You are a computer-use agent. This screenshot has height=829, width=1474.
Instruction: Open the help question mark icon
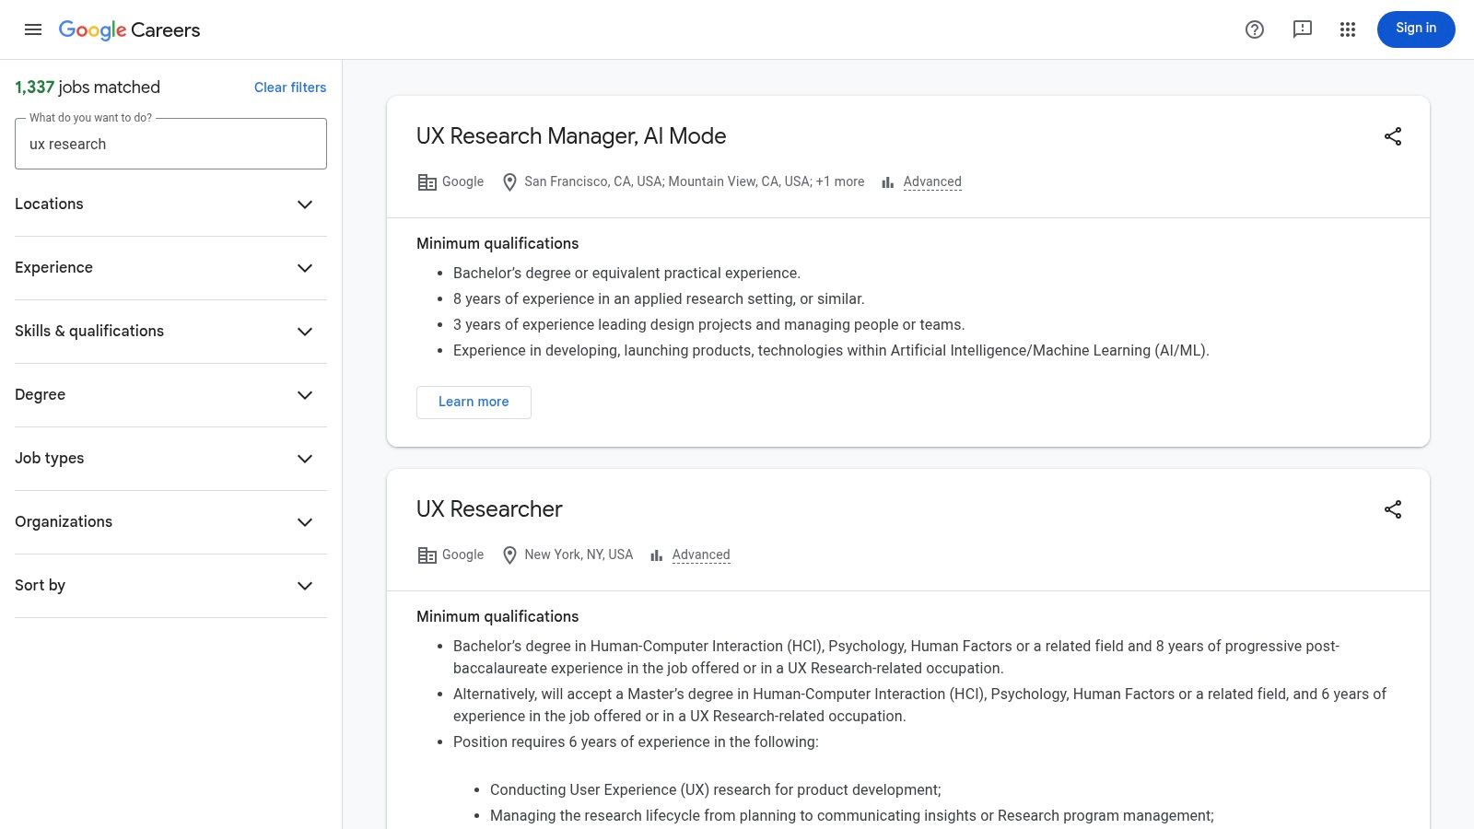1255,29
